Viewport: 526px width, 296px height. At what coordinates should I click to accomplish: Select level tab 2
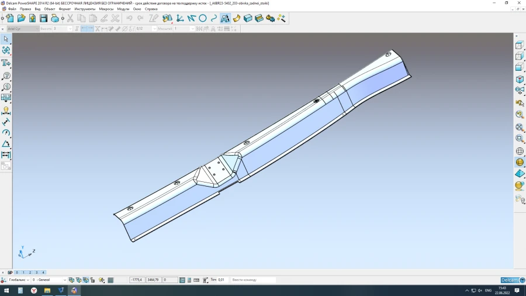point(30,273)
